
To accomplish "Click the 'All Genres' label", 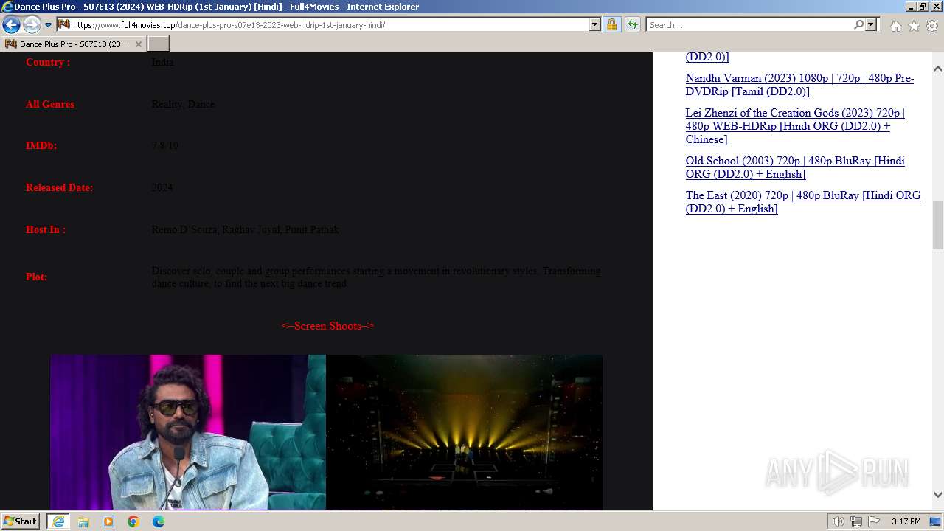I will [50, 104].
